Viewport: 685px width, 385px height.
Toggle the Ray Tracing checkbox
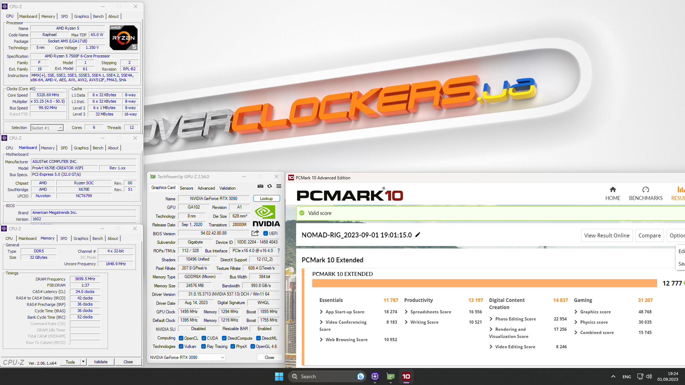tap(203, 346)
